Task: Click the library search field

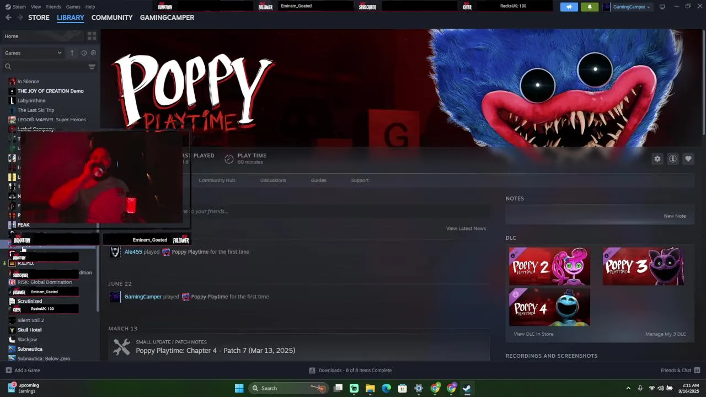Action: click(45, 67)
